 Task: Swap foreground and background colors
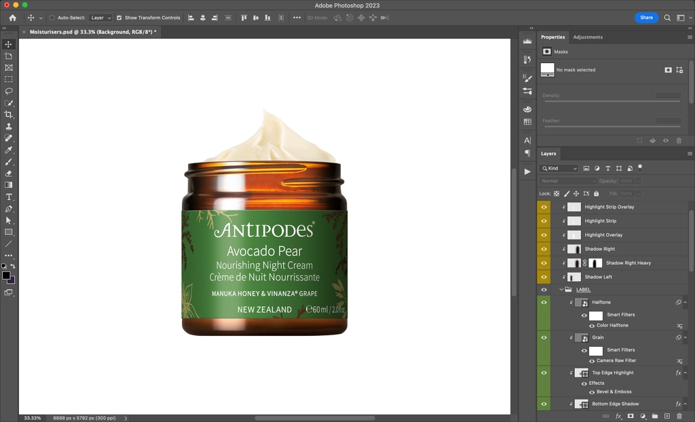[x=13, y=266]
